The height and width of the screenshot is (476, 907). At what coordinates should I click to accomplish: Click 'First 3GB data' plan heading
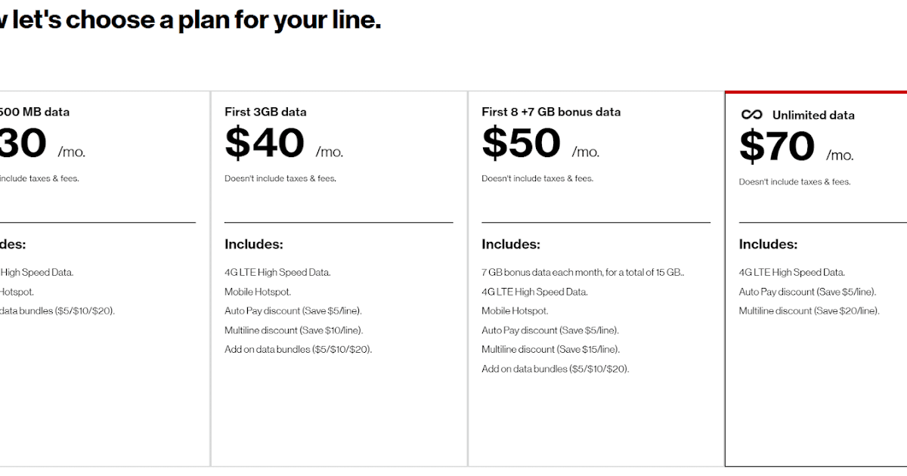pos(265,111)
